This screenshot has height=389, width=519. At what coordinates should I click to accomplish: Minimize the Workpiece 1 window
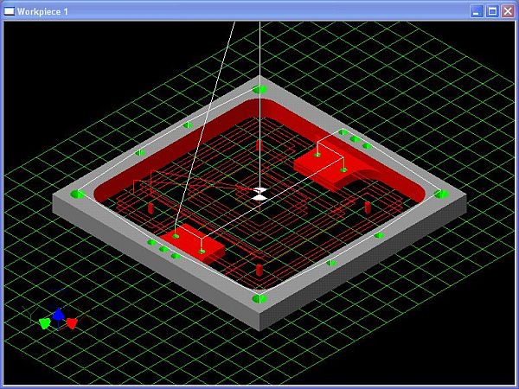477,10
